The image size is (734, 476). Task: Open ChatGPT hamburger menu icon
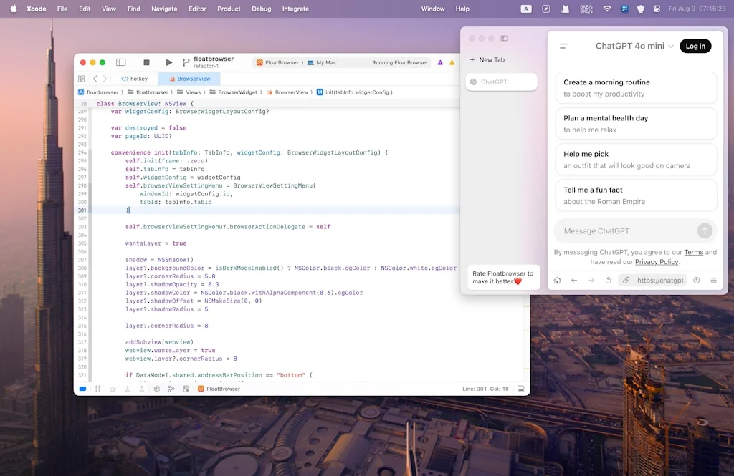point(564,46)
